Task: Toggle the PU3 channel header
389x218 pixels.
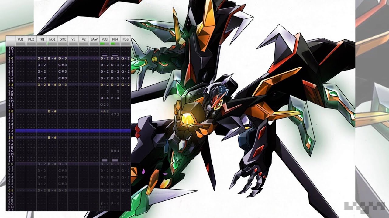Action: (105, 41)
